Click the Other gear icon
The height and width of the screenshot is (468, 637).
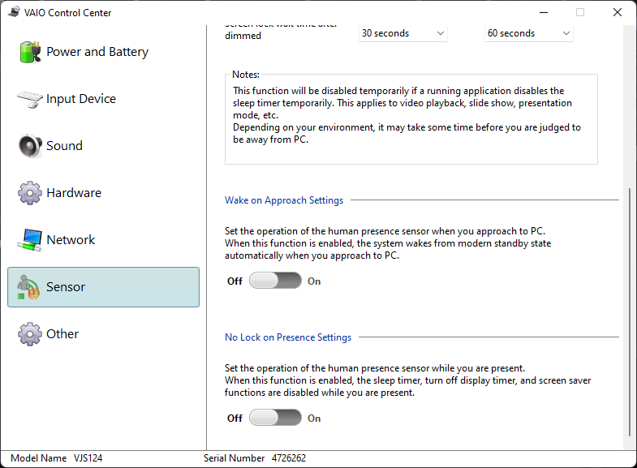(30, 334)
